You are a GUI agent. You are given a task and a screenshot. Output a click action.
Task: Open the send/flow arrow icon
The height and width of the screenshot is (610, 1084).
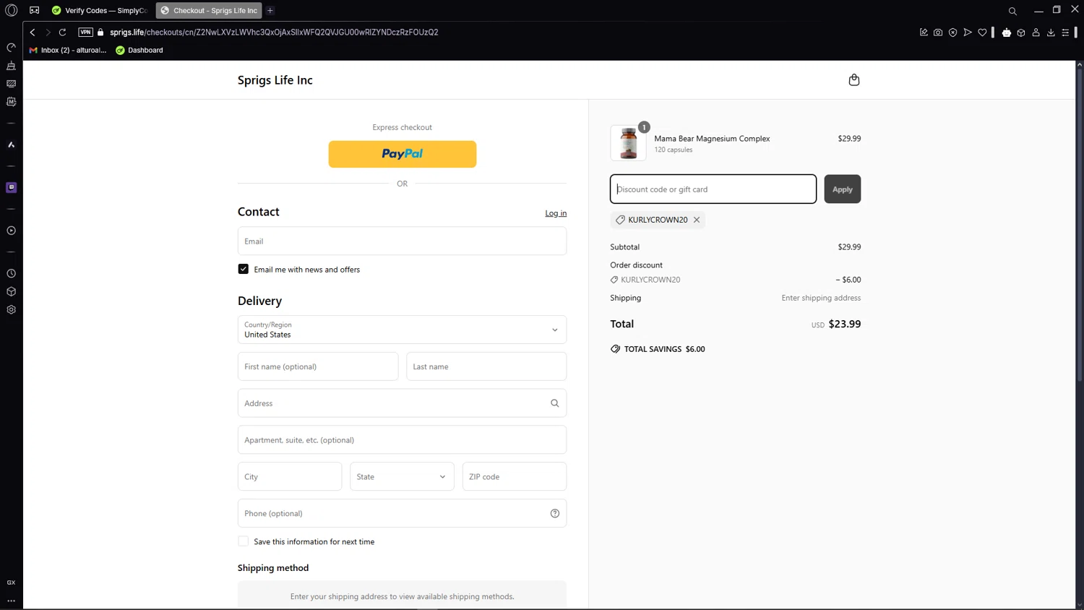pos(968,32)
